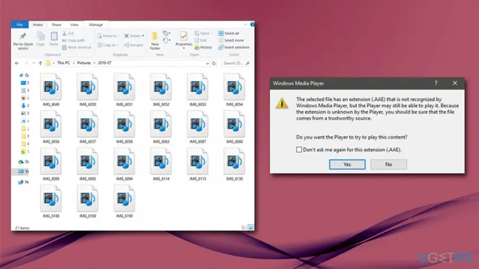The width and height of the screenshot is (479, 269).
Task: Switch to details view icon
Action: 244,227
